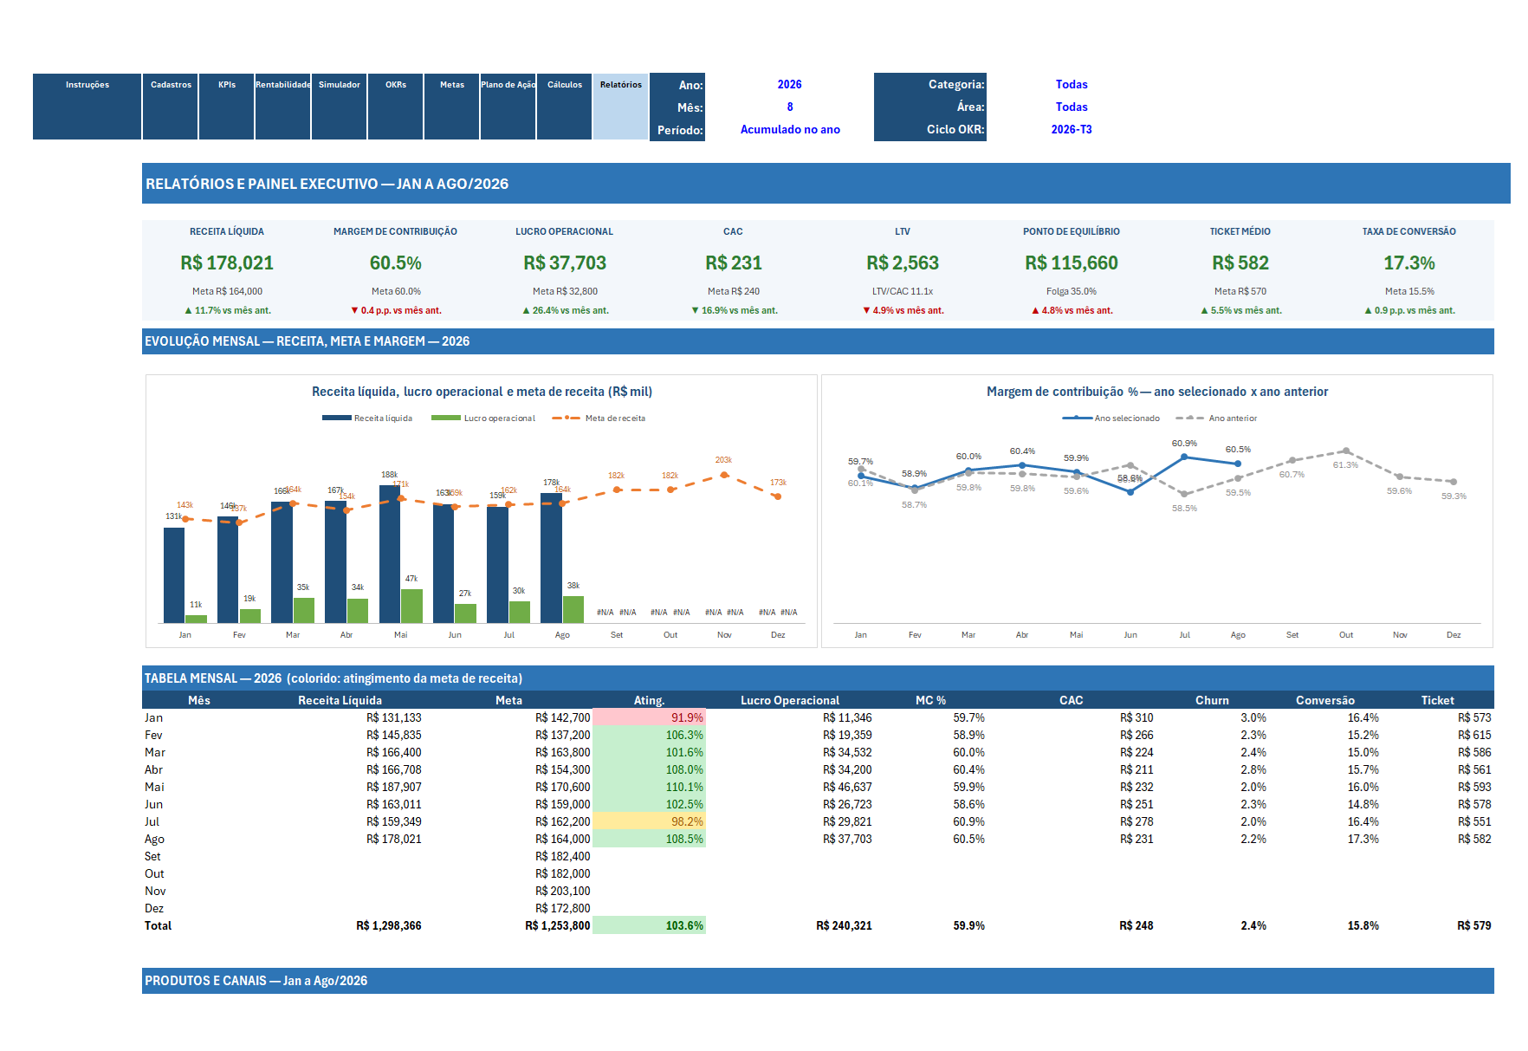Change the Mês filter value 8
Screen dimensions: 1528x1051
(789, 107)
